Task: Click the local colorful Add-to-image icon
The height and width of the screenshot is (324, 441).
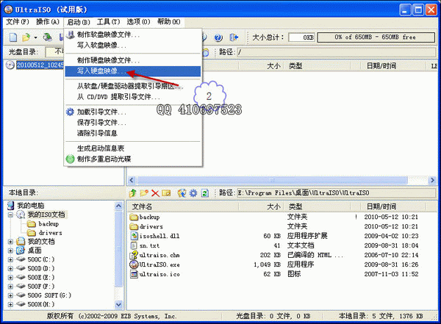Action: (x=182, y=193)
